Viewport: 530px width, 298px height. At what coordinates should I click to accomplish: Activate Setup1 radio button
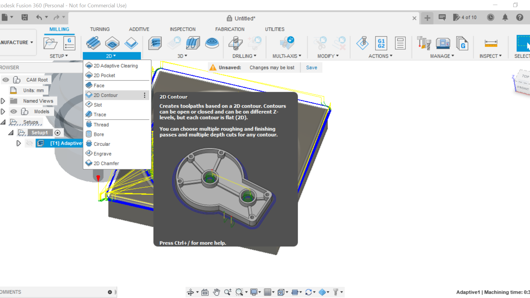[x=58, y=133]
